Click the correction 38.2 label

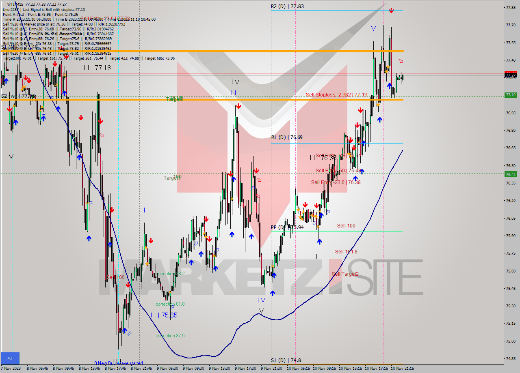170,274
